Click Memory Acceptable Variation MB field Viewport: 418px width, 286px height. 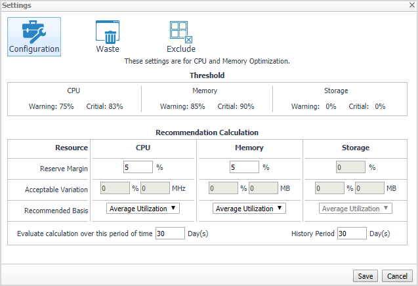point(263,189)
